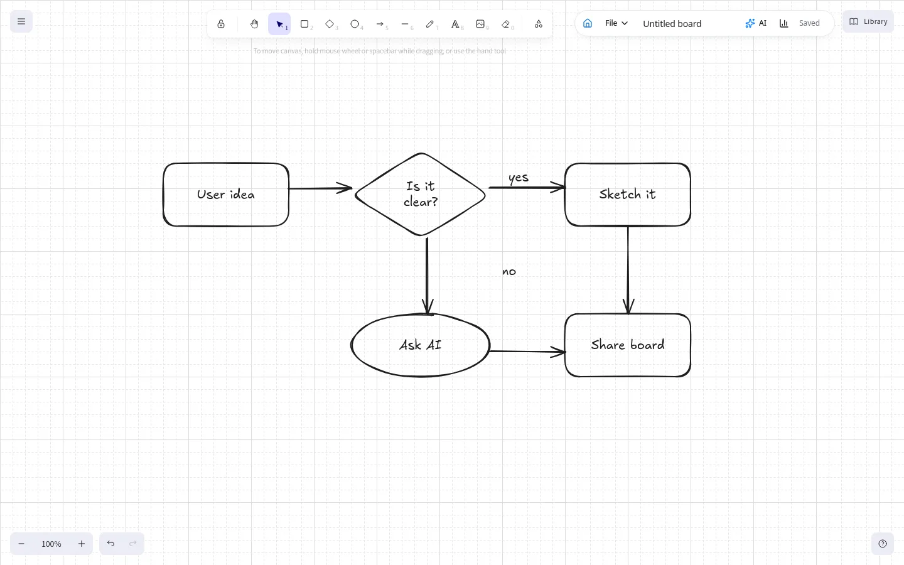Zoom out with the minus button
904x565 pixels.
coord(21,544)
